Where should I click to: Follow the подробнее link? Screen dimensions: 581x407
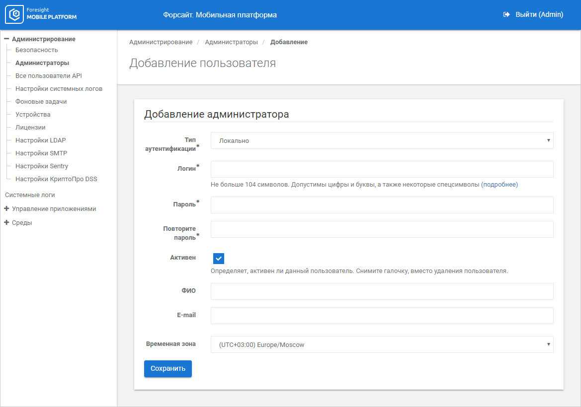tap(499, 185)
